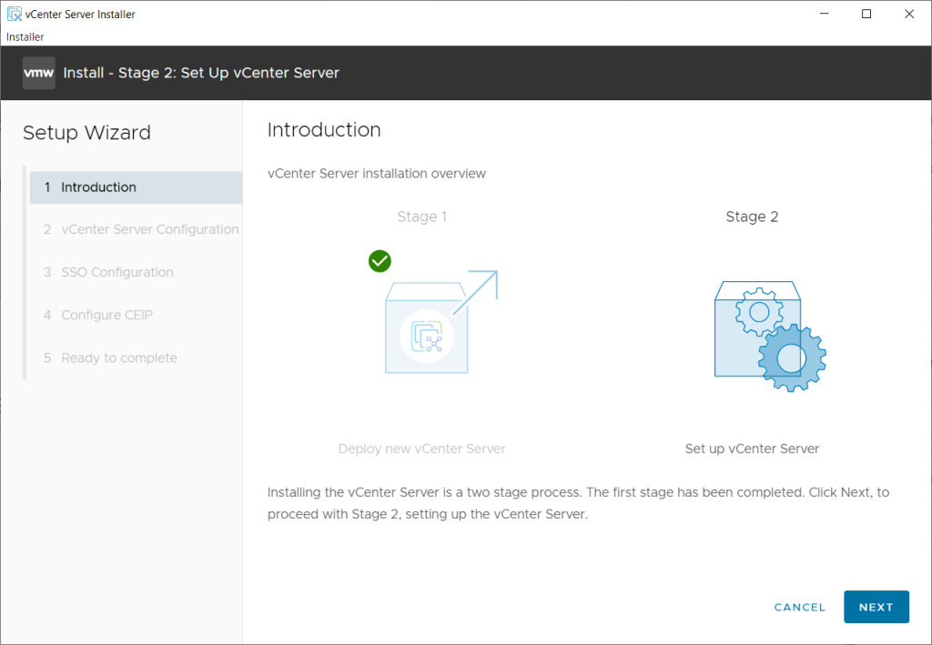
Task: Click the Stage 2 heading label
Action: (752, 217)
